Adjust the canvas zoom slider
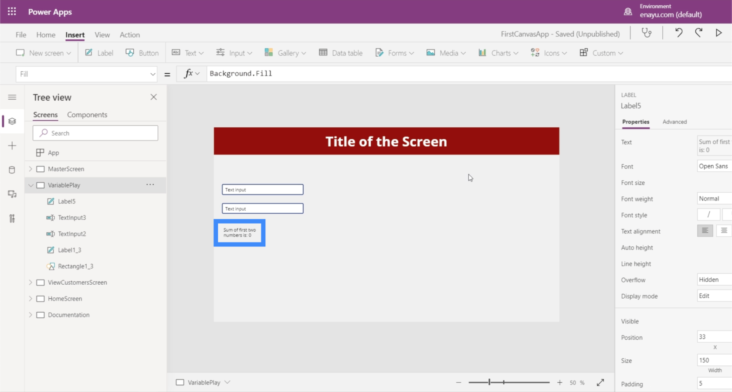 point(489,382)
